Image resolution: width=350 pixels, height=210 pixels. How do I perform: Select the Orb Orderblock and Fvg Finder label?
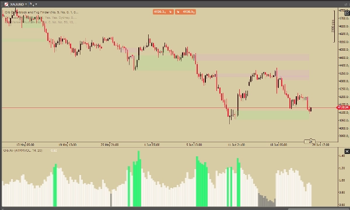coord(41,12)
